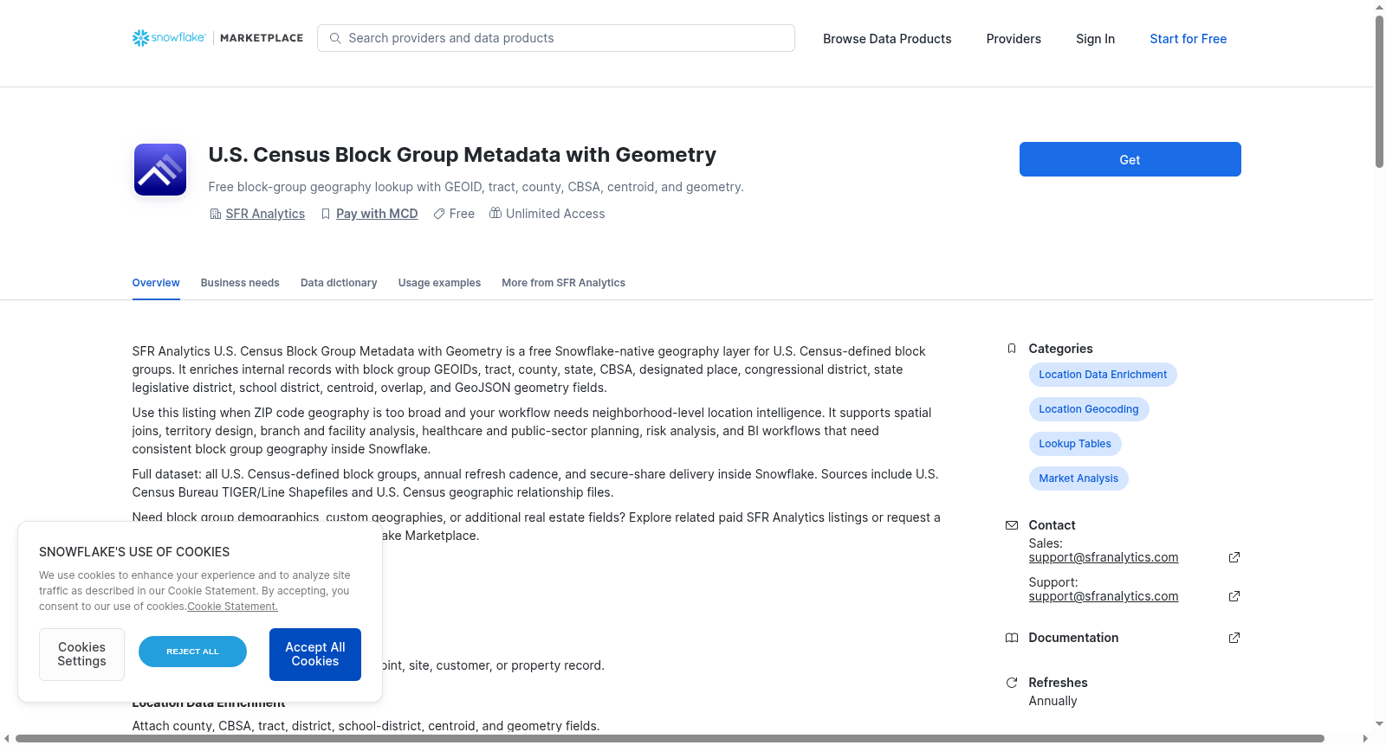Accept All Cookies
This screenshot has height=745, width=1386.
click(x=315, y=654)
